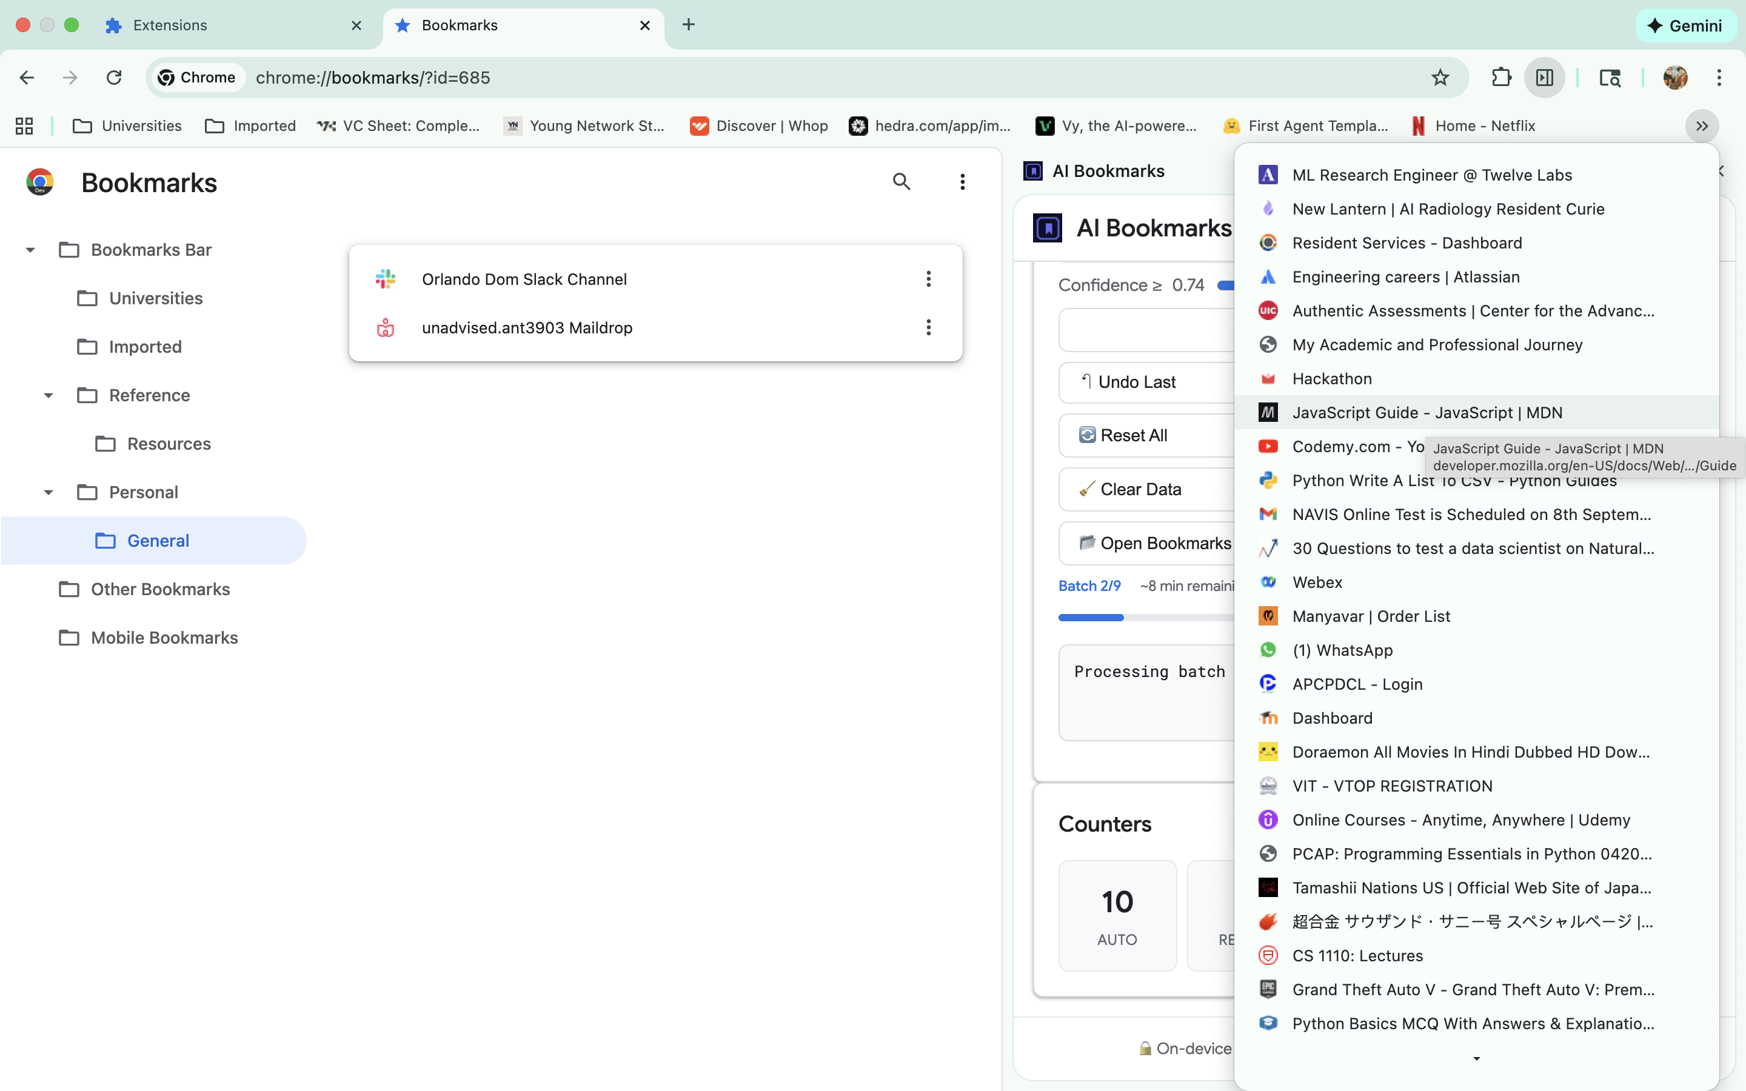Open more actions for Orlando Dom Slack Channel
1746x1091 pixels.
click(x=928, y=279)
